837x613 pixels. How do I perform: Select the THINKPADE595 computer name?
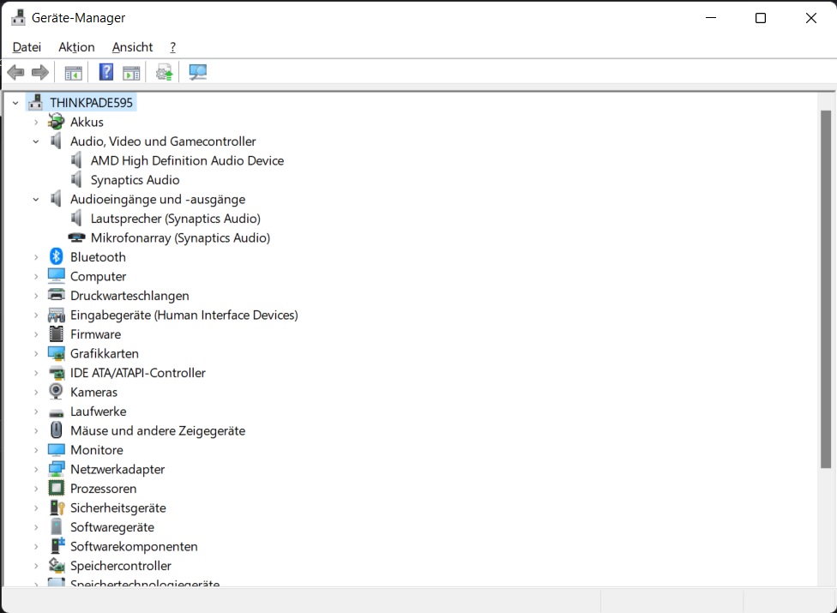(91, 102)
